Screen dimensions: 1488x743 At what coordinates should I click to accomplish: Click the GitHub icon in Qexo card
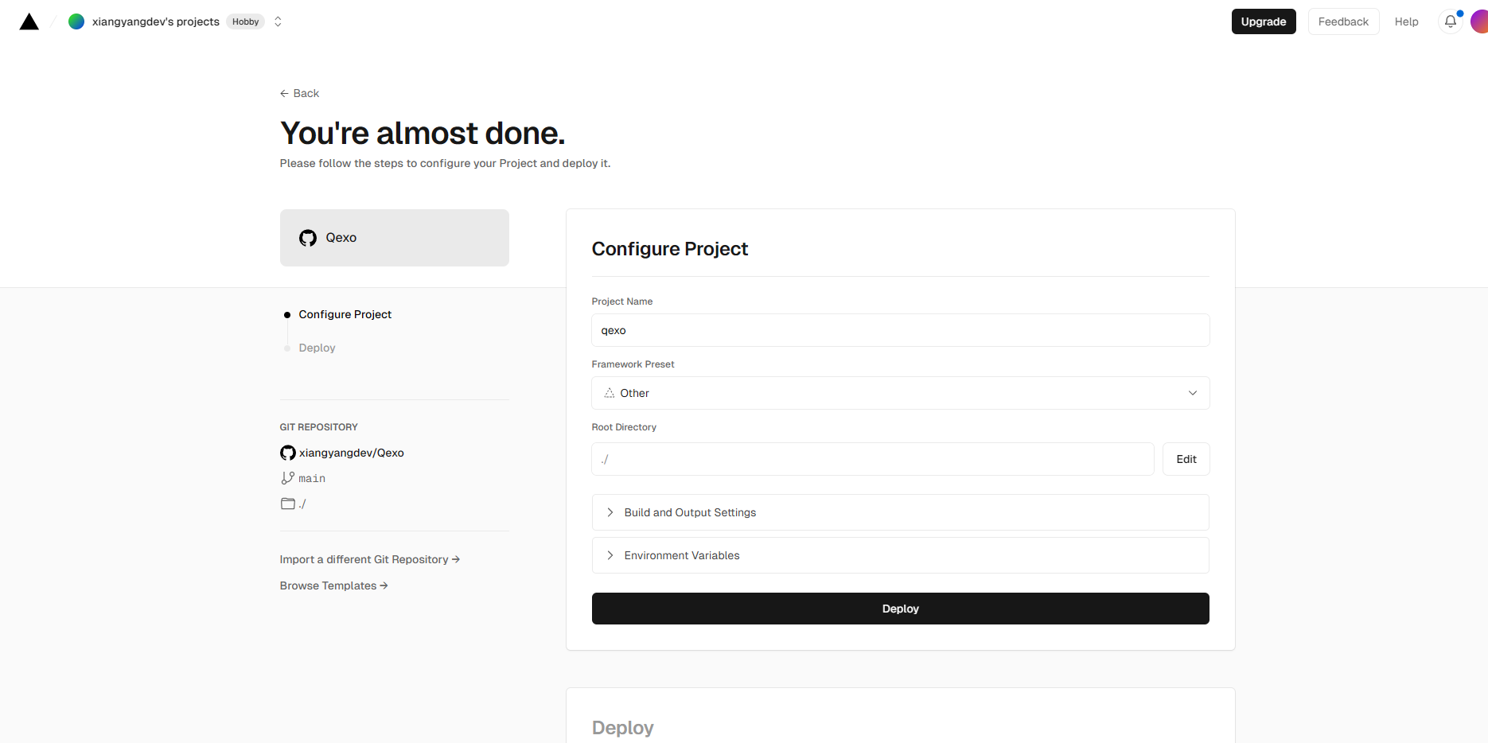point(308,238)
